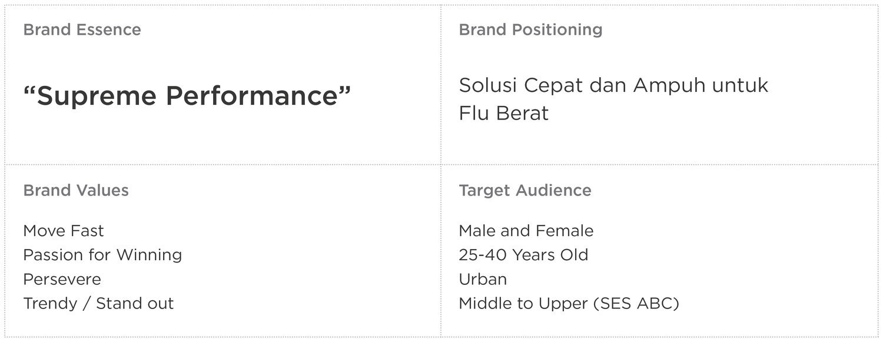This screenshot has width=883, height=342.
Task: Click the word Winning in Brand Values
Action: click(x=149, y=255)
